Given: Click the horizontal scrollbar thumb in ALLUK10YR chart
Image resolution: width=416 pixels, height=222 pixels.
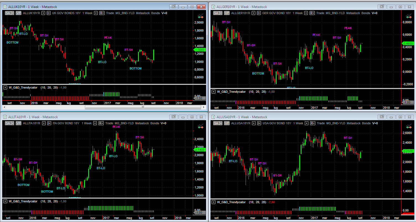Looking at the screenshot, I should pyautogui.click(x=143, y=107).
